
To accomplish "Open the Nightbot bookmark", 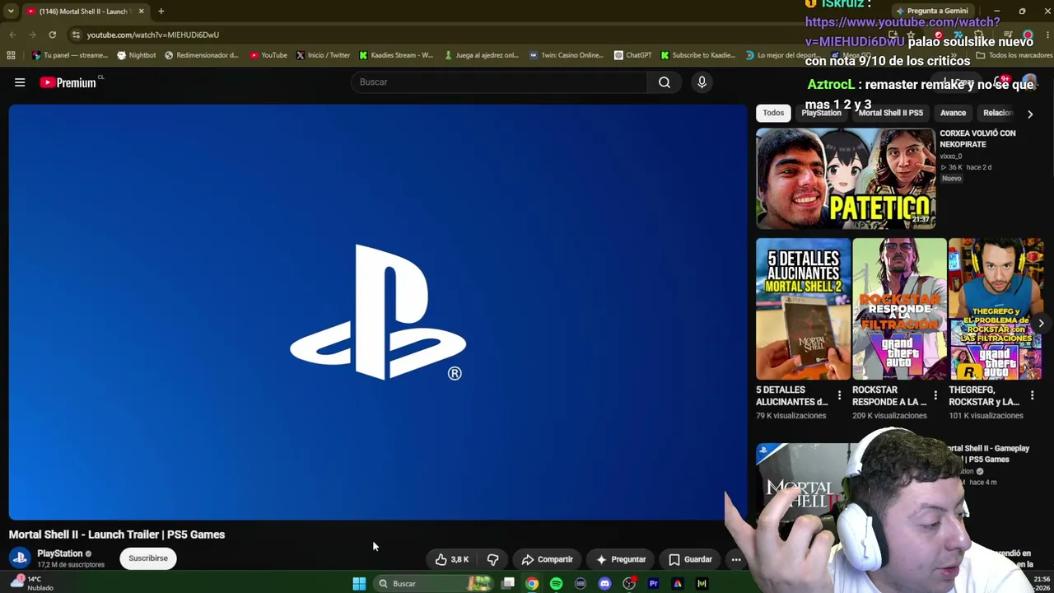I will tap(137, 55).
